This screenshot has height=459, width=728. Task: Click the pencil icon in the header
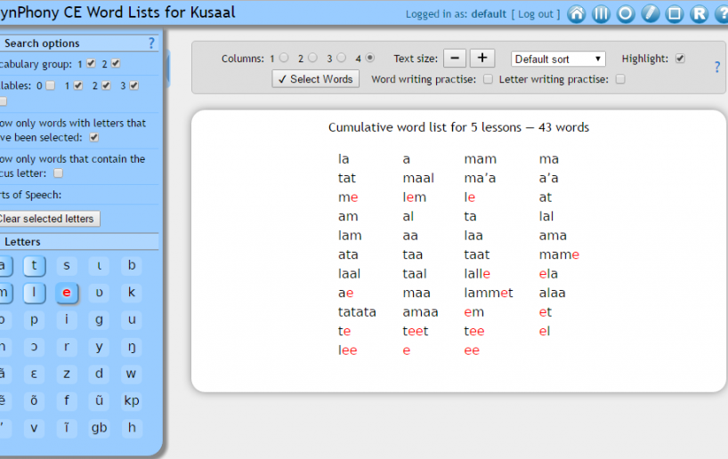[650, 13]
